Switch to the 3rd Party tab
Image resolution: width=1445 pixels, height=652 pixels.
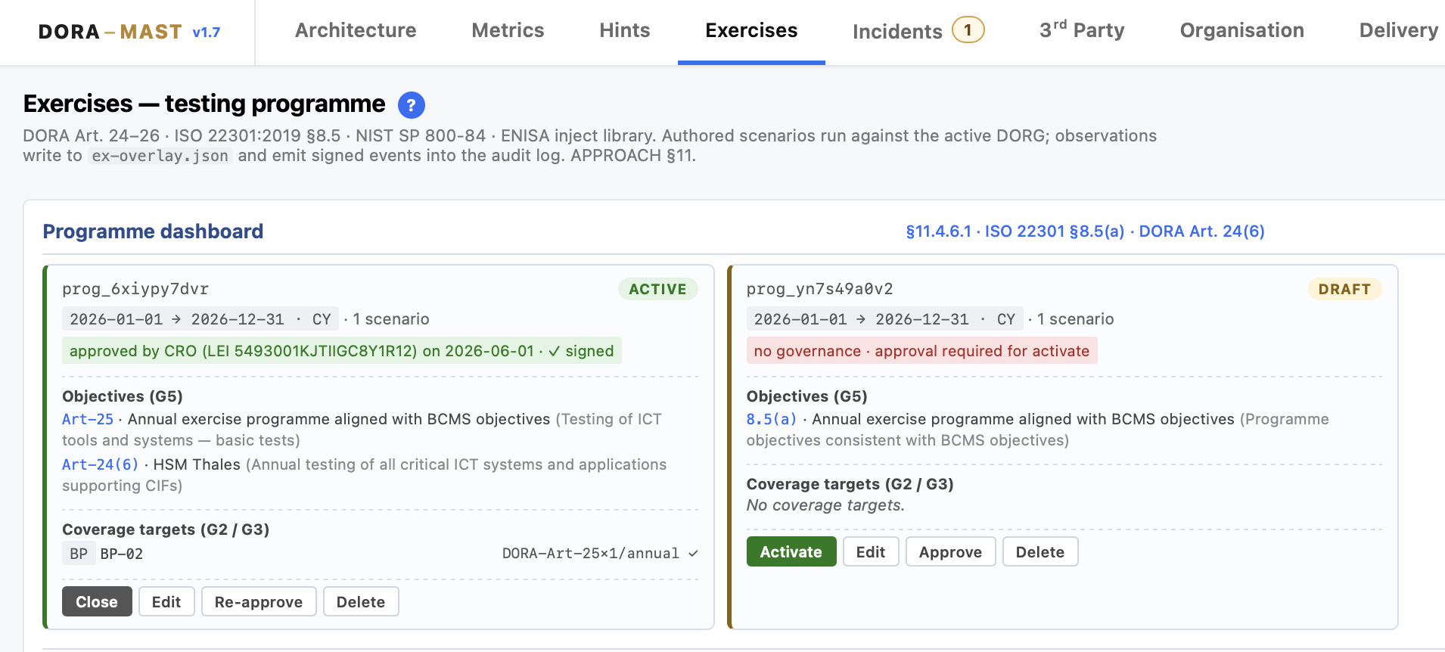click(x=1082, y=30)
